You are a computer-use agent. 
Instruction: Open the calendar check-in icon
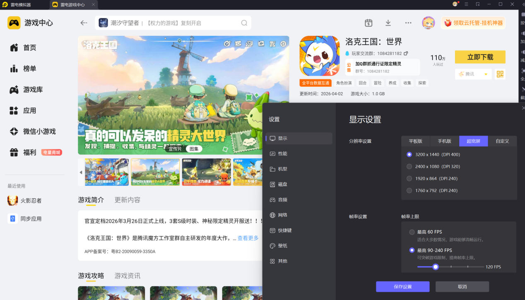point(368,23)
